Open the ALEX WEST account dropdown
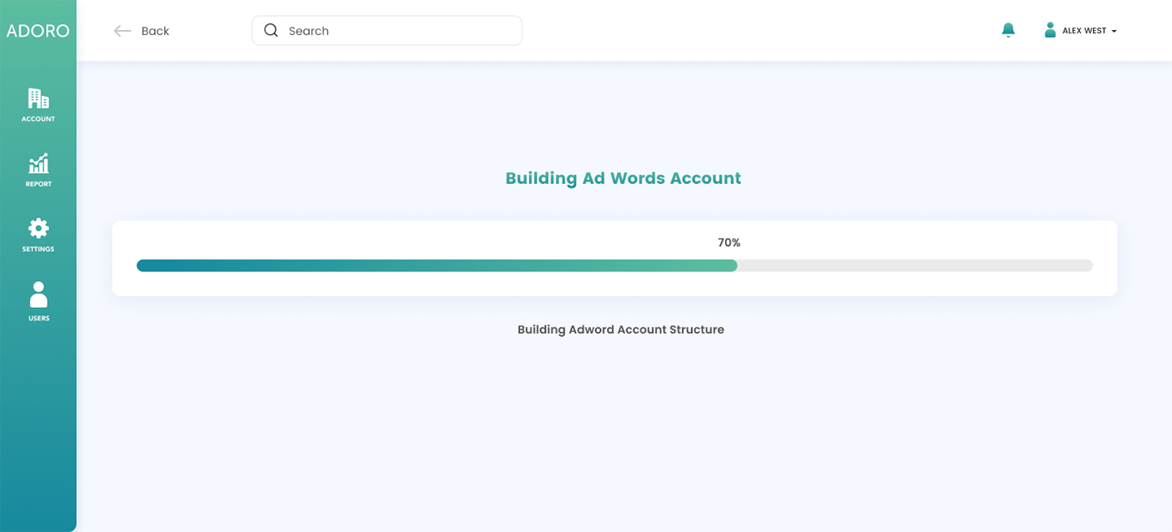The width and height of the screenshot is (1172, 532). point(1084,30)
